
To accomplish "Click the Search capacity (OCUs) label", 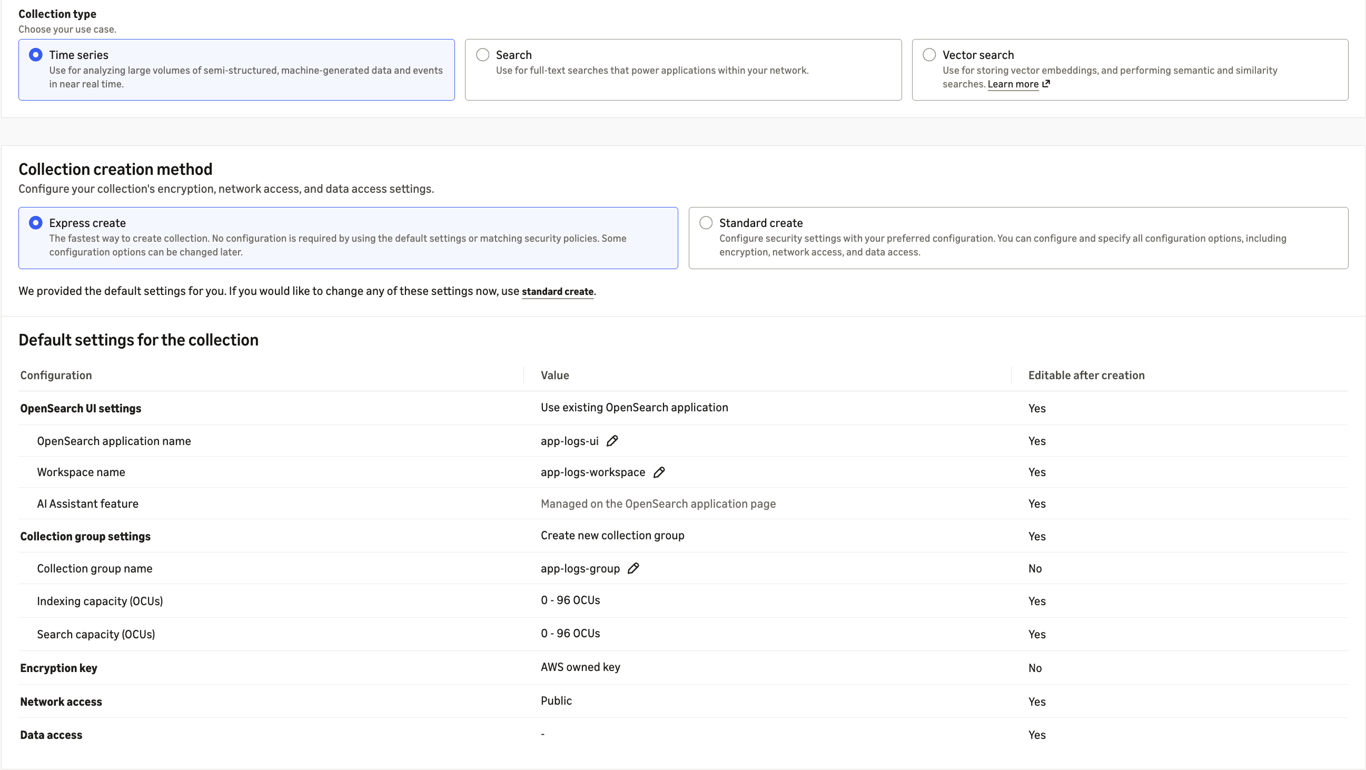I will pos(96,634).
